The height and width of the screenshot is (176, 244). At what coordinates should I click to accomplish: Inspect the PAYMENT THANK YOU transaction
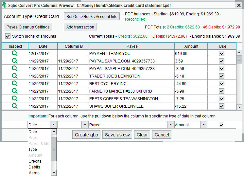click(x=15, y=53)
